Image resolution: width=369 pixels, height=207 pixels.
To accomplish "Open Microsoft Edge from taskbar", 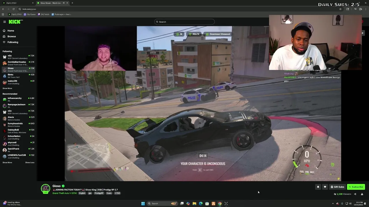I will click(201, 204).
